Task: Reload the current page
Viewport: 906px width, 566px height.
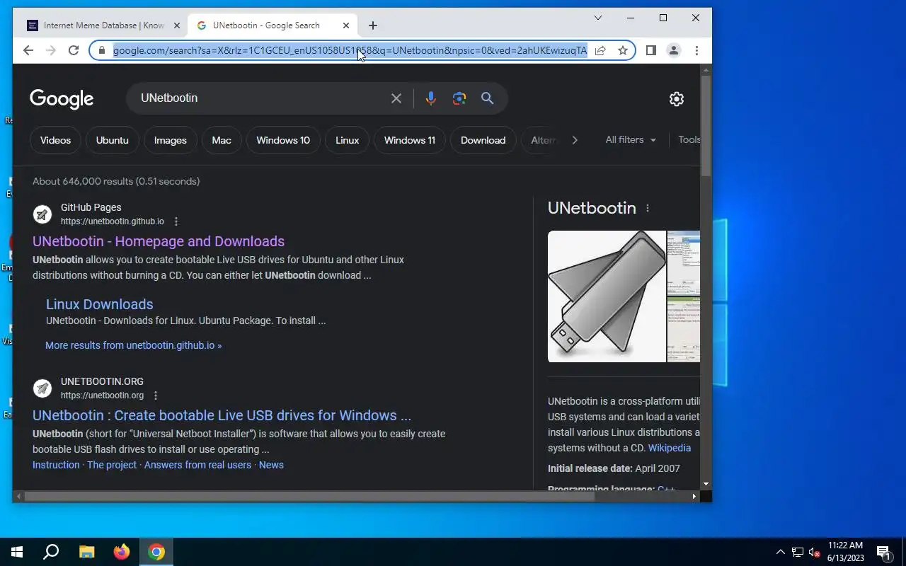Action: coord(74,50)
